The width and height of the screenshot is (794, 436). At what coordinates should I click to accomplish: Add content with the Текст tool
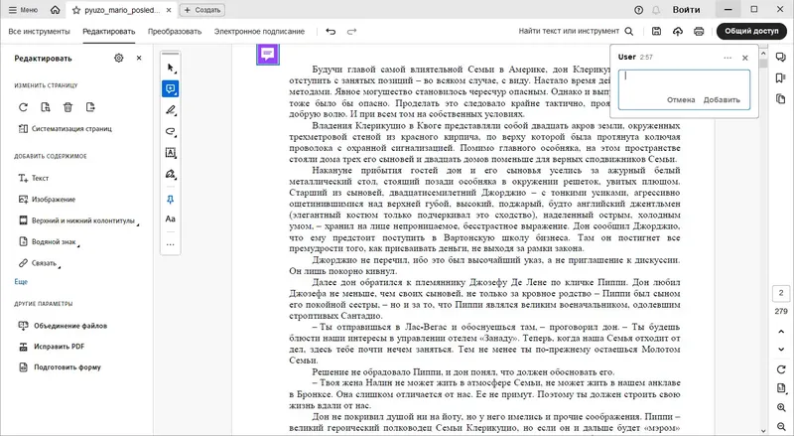[x=34, y=178]
